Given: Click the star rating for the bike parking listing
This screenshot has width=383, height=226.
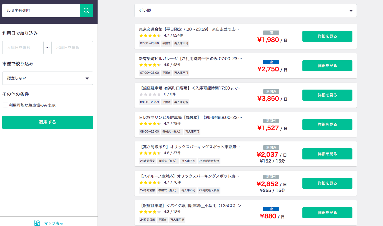Looking at the screenshot, I should 150,212.
